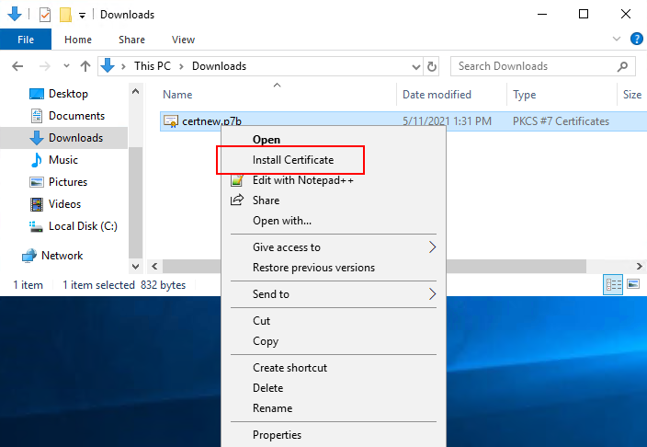647x447 pixels.
Task: Open Documents in the navigation pane
Action: pyautogui.click(x=76, y=116)
